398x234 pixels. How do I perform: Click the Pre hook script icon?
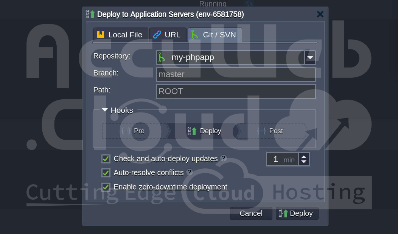tap(126, 131)
